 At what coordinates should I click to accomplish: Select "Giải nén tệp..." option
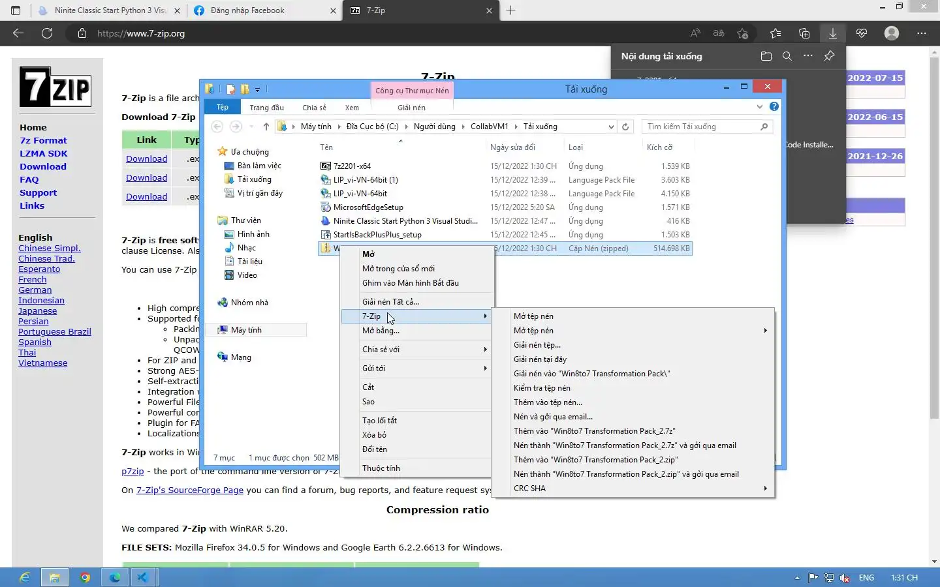pyautogui.click(x=537, y=345)
